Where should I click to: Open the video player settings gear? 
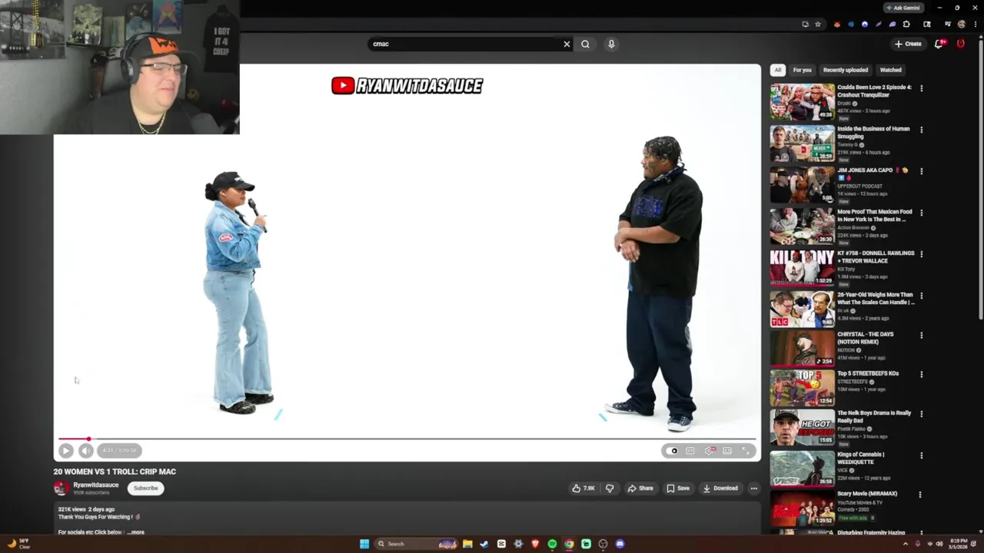(x=710, y=451)
